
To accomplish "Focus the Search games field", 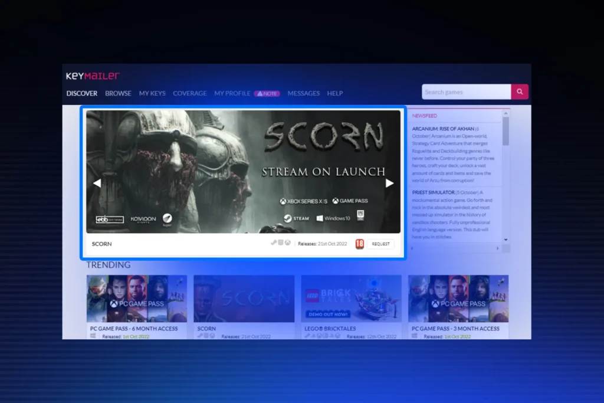I will click(x=466, y=91).
